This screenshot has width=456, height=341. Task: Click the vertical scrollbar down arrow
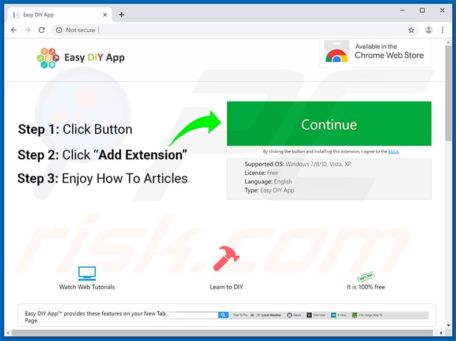[x=448, y=325]
